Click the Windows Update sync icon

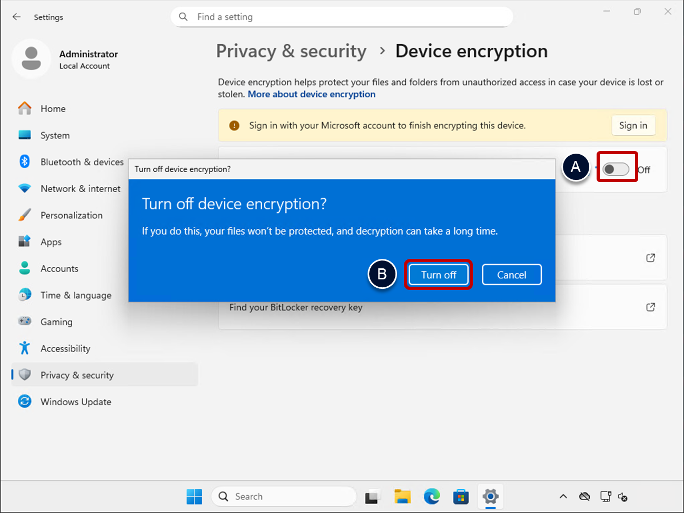click(25, 401)
